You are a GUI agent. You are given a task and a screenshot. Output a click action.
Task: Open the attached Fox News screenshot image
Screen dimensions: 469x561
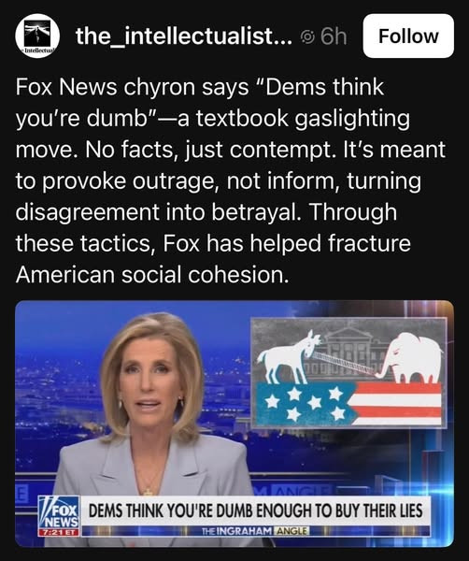(x=234, y=424)
